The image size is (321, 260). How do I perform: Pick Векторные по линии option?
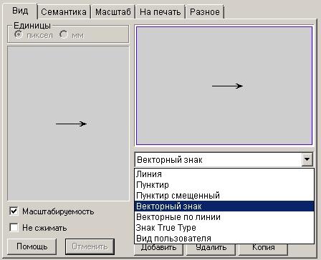click(224, 217)
